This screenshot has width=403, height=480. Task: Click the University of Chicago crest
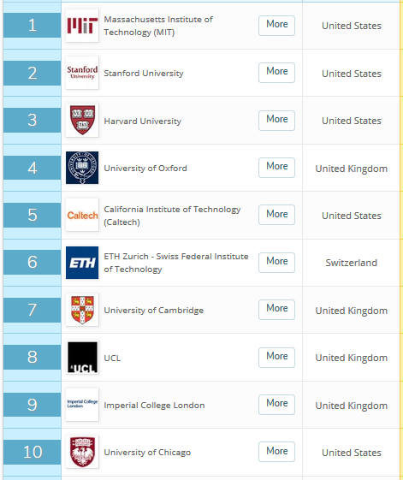pyautogui.click(x=82, y=452)
